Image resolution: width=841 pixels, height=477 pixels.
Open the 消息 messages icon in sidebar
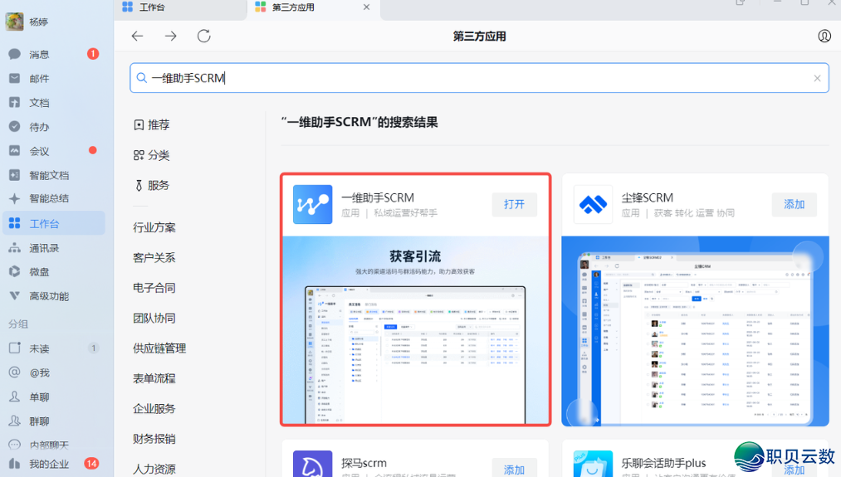[x=14, y=54]
